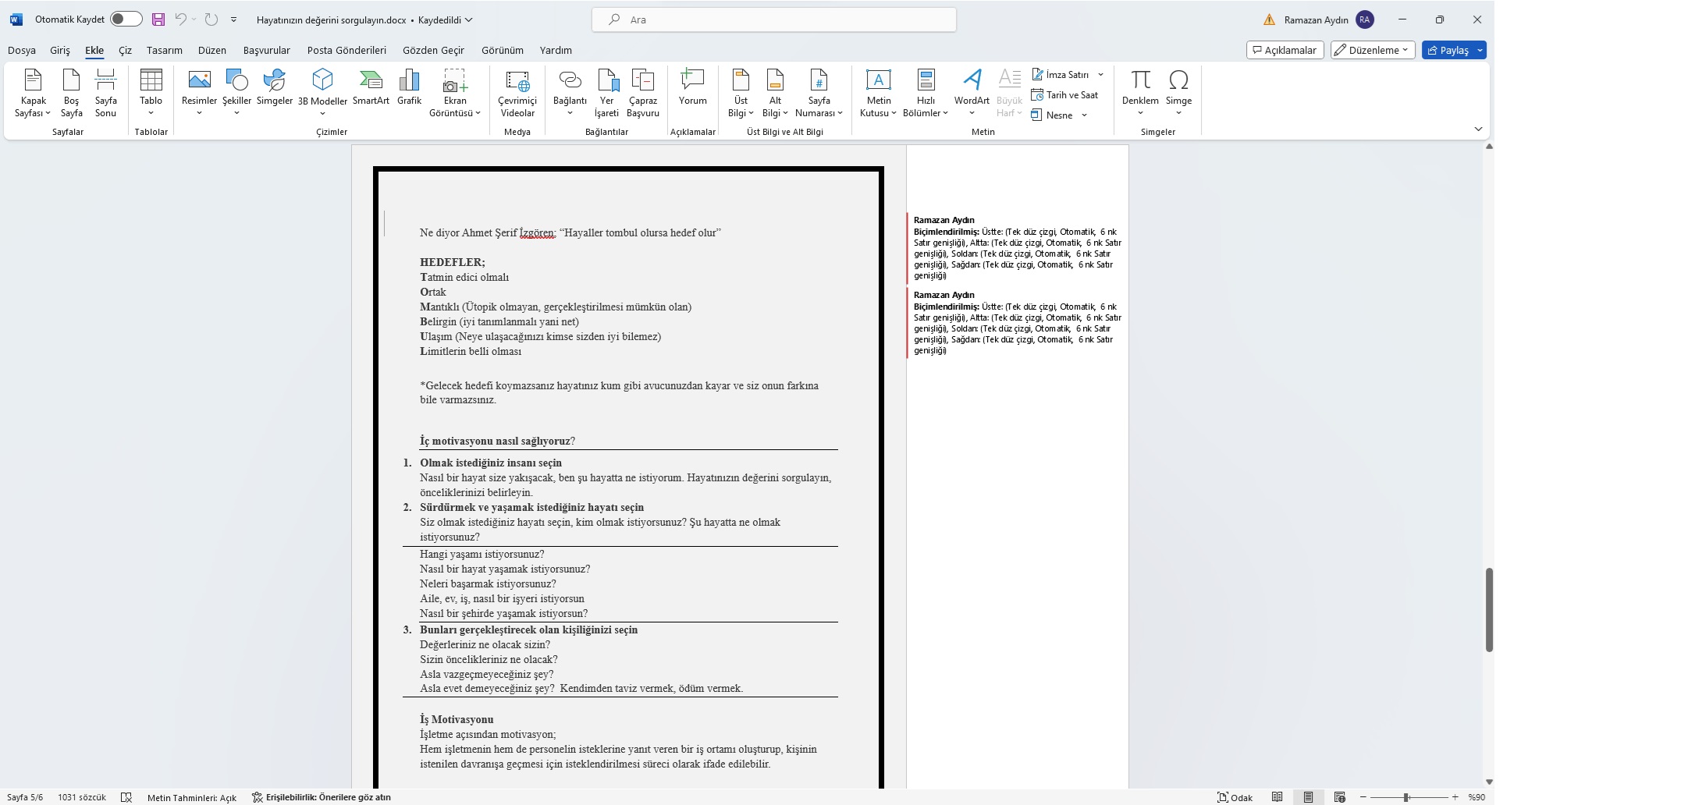Insert pictures with Resimler
This screenshot has width=1695, height=805.
pos(199,93)
